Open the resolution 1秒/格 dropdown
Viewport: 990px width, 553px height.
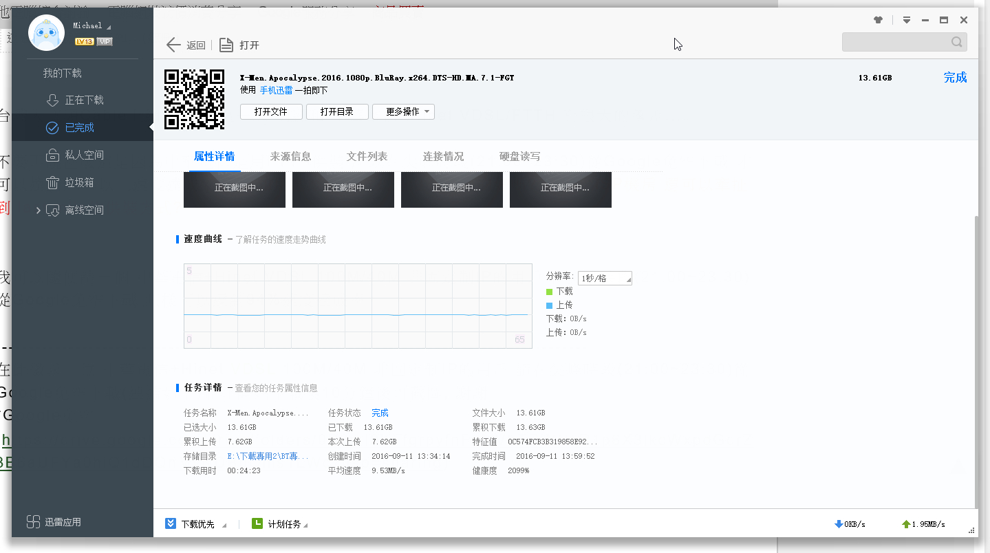point(605,278)
